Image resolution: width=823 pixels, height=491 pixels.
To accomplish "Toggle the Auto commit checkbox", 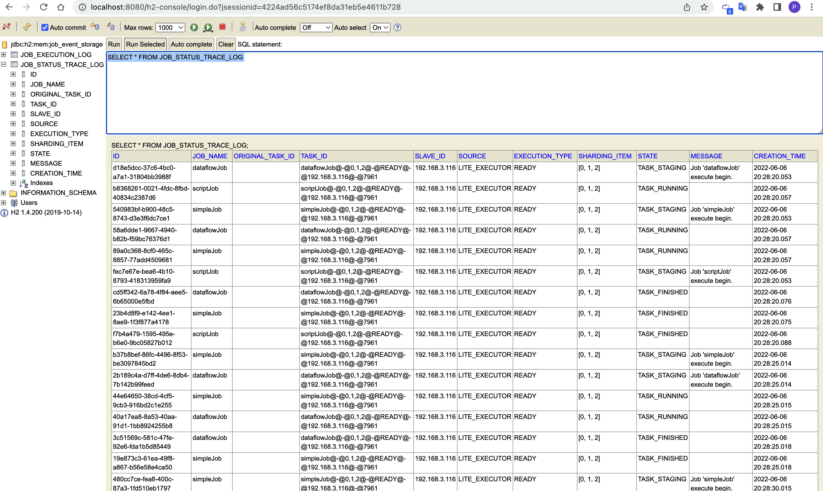I will pos(45,27).
